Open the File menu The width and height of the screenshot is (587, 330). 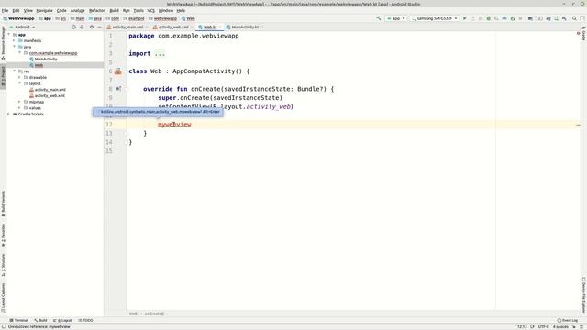tap(5, 10)
